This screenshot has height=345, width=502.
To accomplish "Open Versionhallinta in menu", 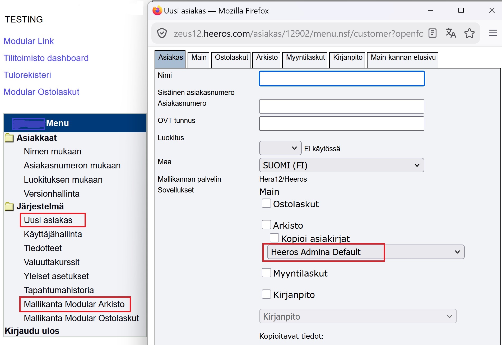I will coord(52,194).
